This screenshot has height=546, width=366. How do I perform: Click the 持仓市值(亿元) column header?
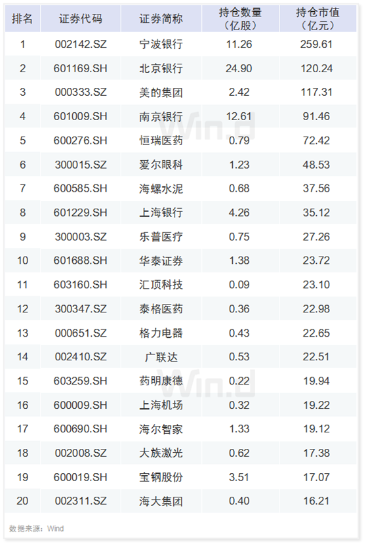[317, 19]
